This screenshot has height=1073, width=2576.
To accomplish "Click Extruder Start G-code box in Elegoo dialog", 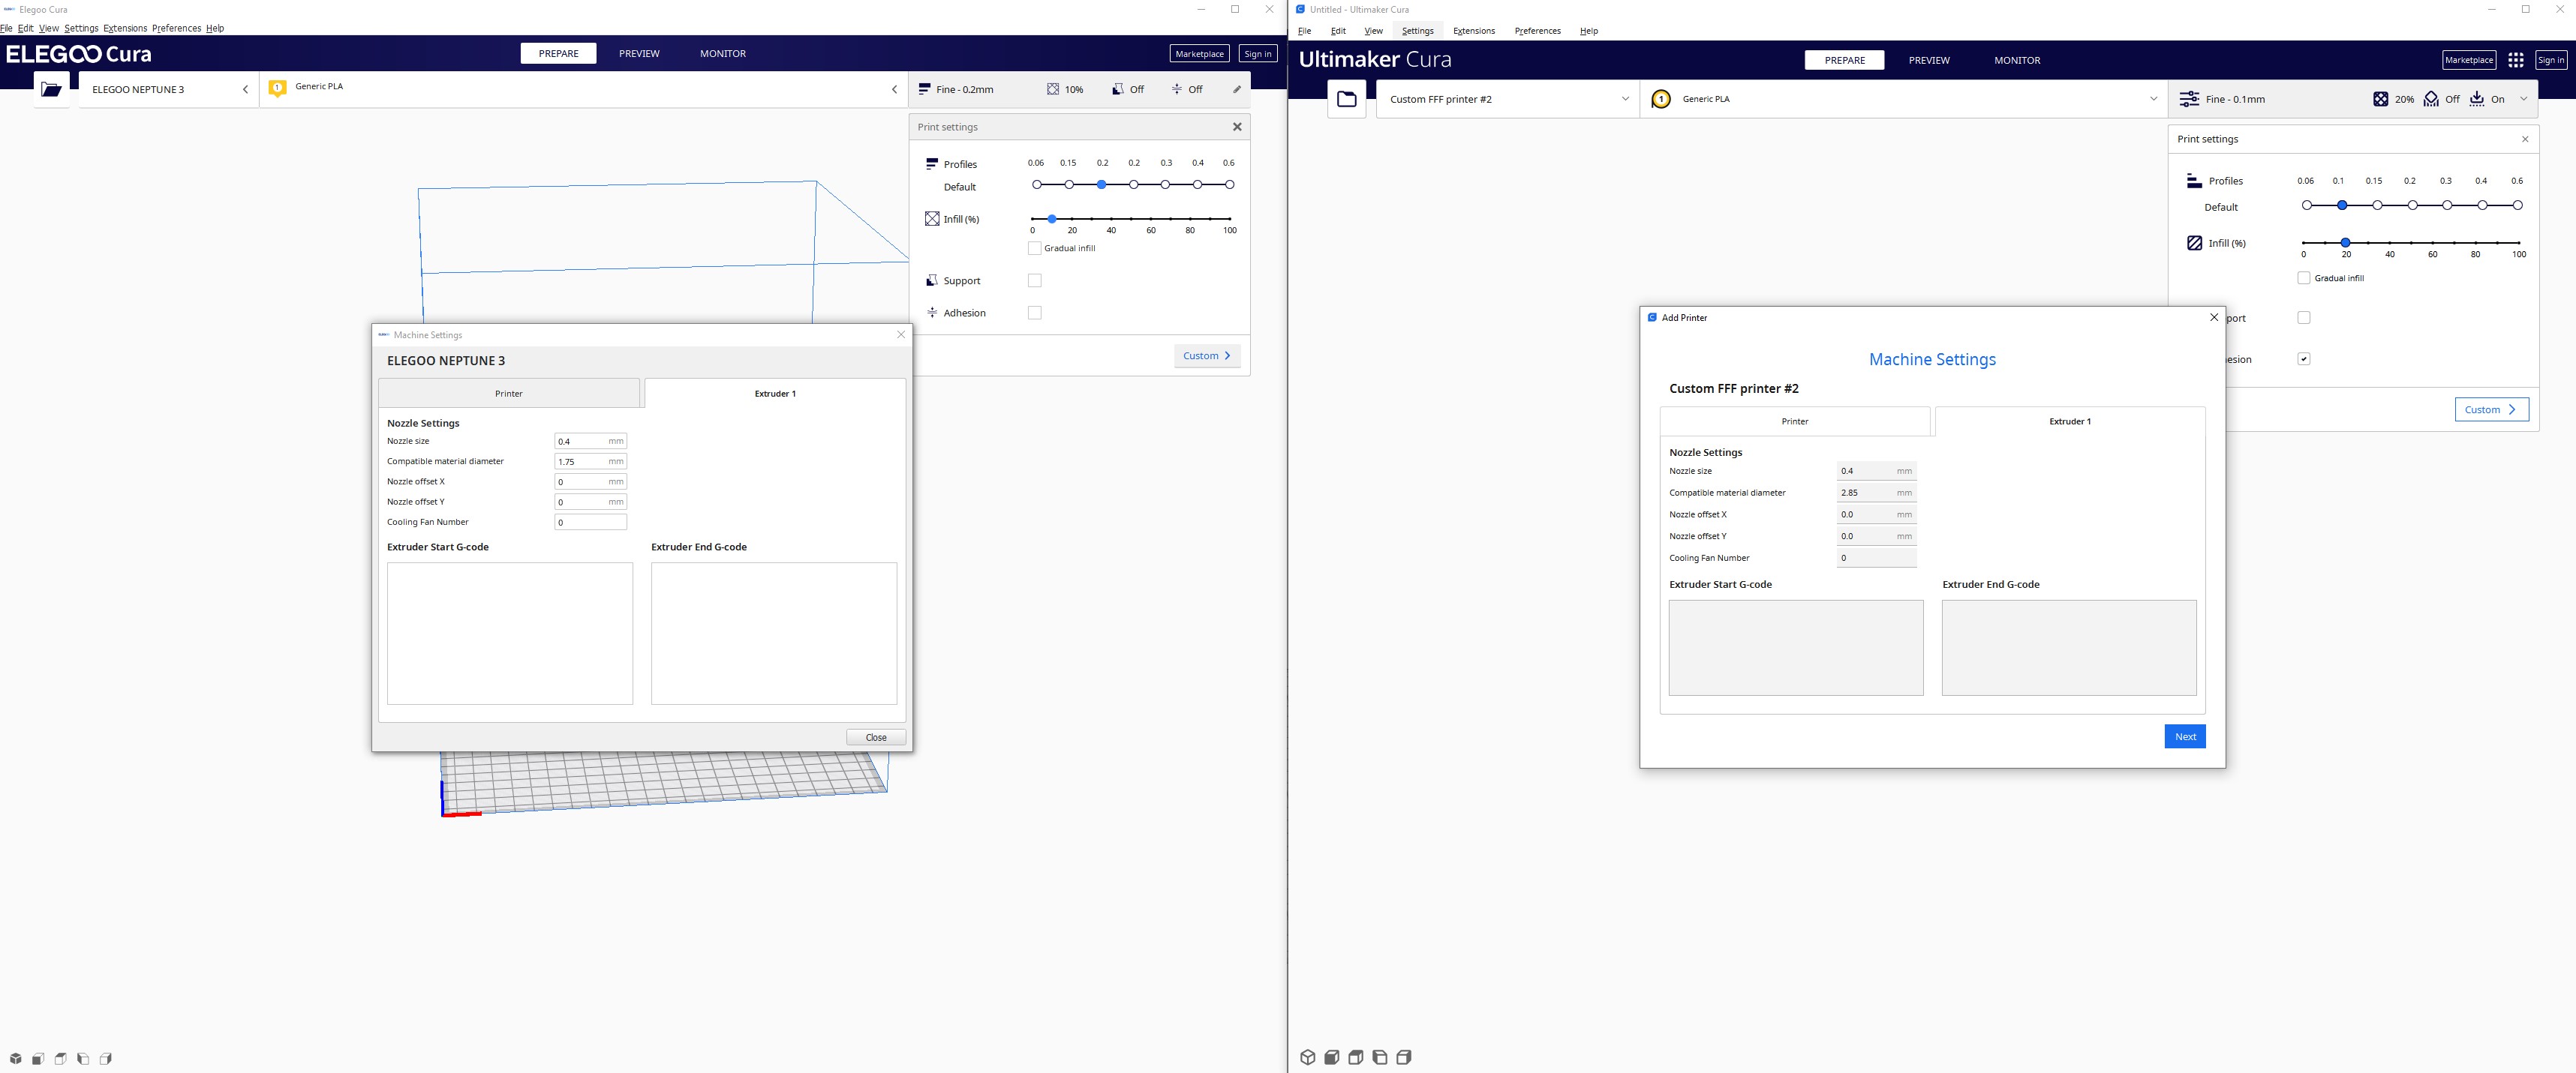I will [x=510, y=634].
